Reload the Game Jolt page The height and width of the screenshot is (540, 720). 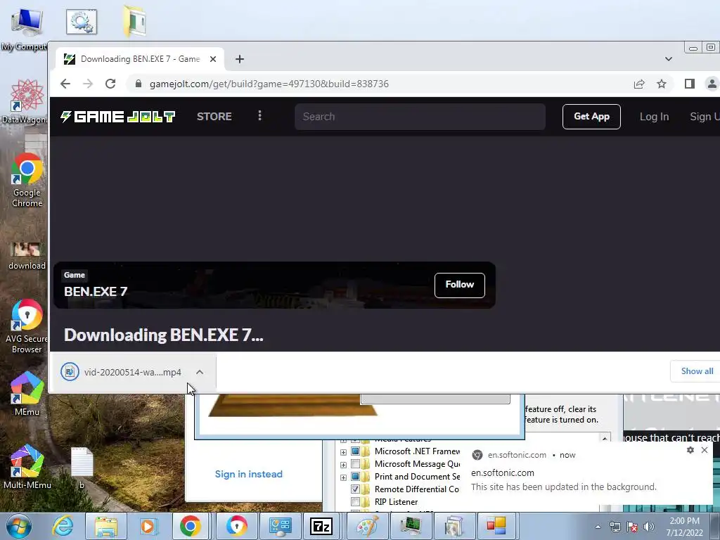point(110,84)
